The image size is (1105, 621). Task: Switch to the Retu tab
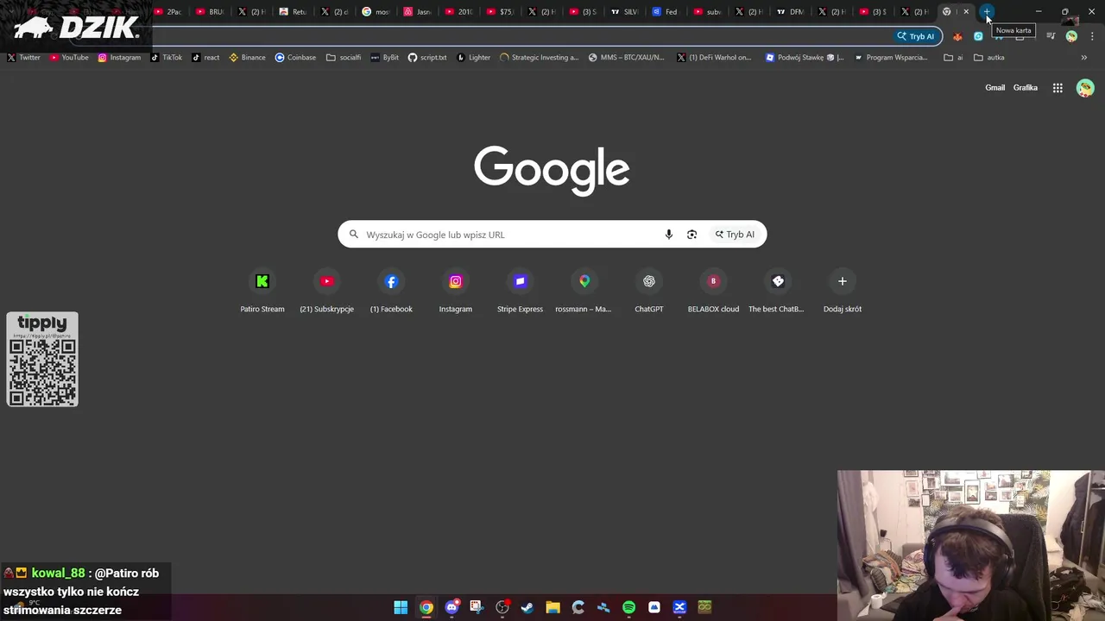click(x=293, y=12)
